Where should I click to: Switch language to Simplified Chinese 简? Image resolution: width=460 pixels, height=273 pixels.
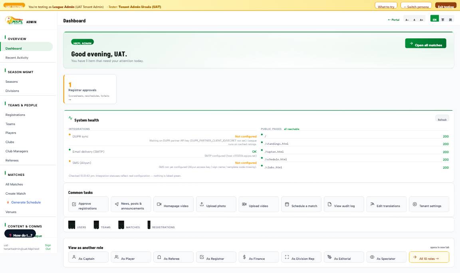[450, 19]
